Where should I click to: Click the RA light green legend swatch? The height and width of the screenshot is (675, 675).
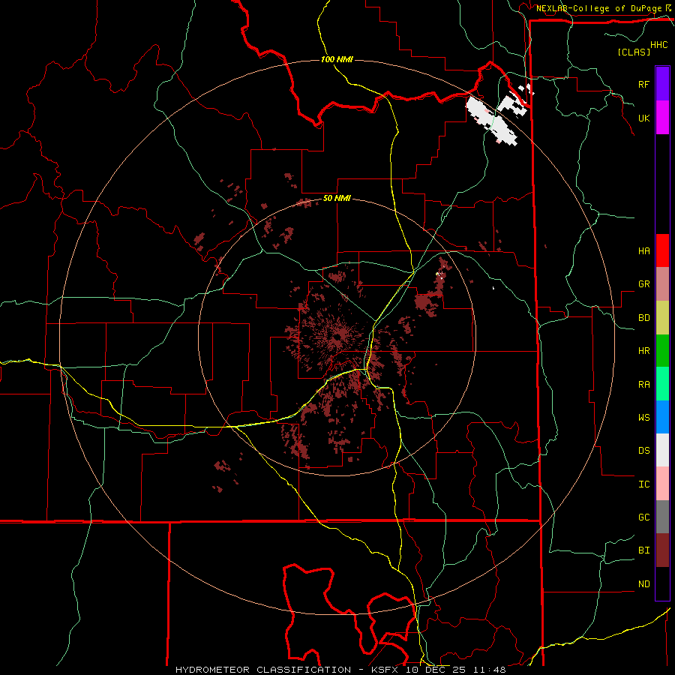pos(662,383)
